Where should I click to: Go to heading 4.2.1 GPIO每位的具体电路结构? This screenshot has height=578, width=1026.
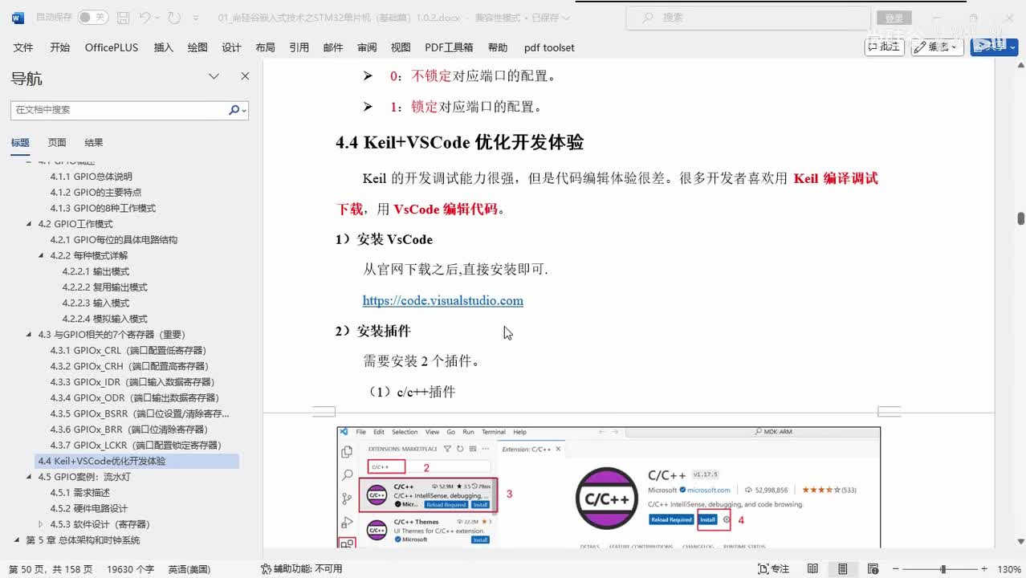point(114,240)
